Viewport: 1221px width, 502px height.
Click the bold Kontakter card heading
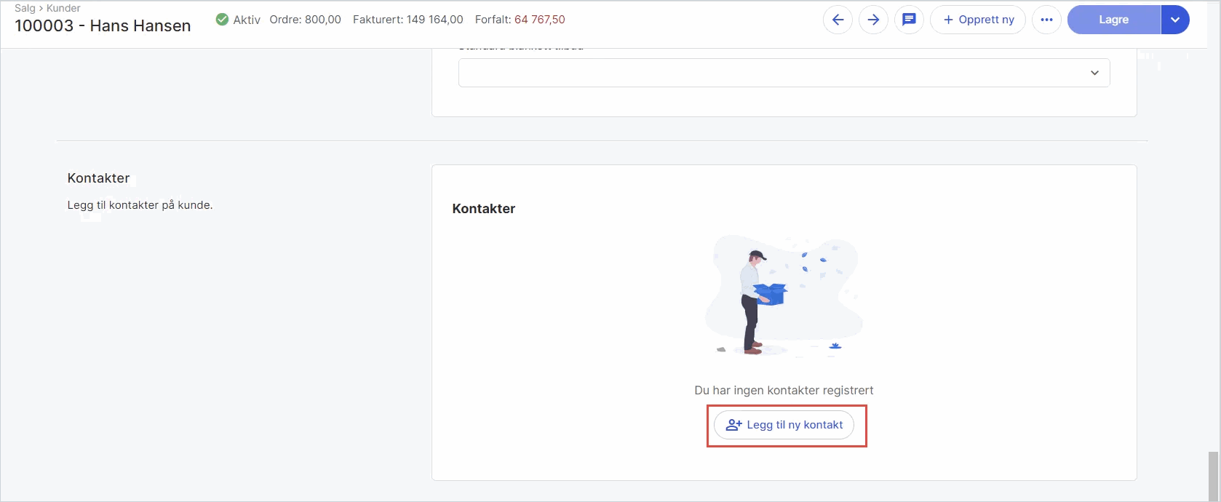point(484,209)
